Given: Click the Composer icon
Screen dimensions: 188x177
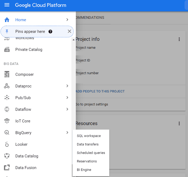Looking at the screenshot, I should pos(7,74).
